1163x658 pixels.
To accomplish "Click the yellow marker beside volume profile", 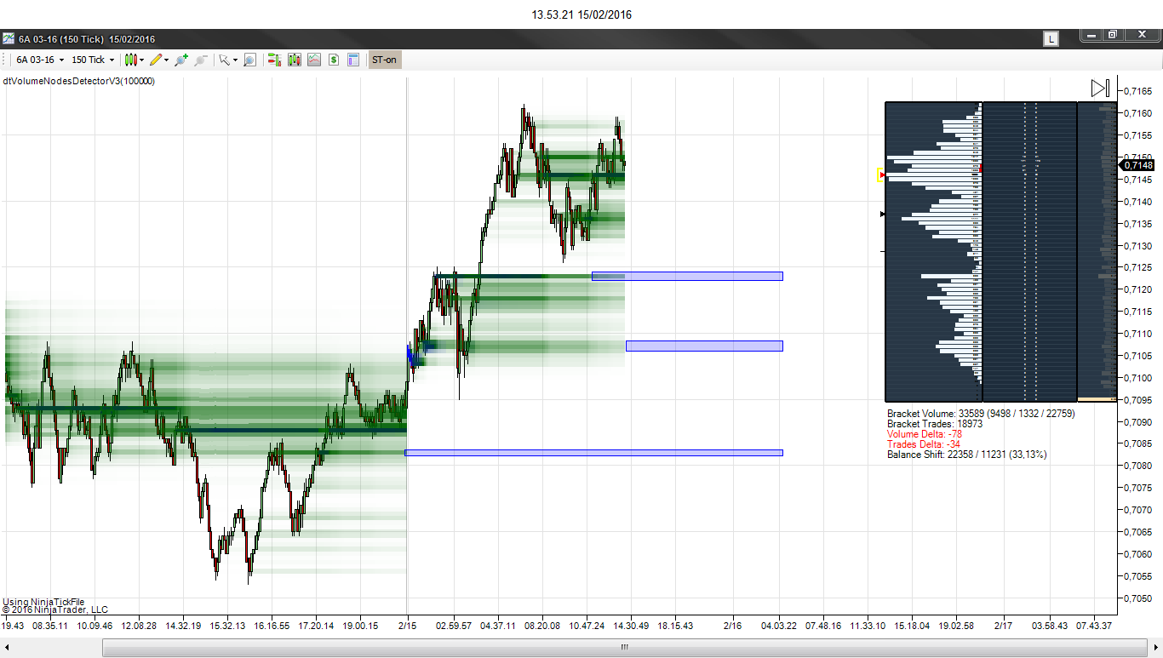I will (x=881, y=175).
